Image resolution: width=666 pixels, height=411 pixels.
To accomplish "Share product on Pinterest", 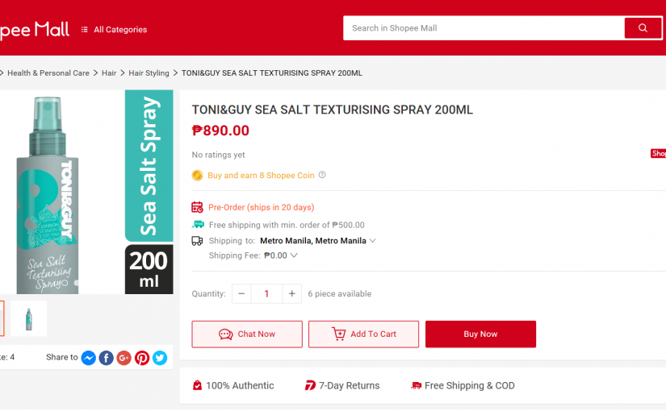I will 142,358.
